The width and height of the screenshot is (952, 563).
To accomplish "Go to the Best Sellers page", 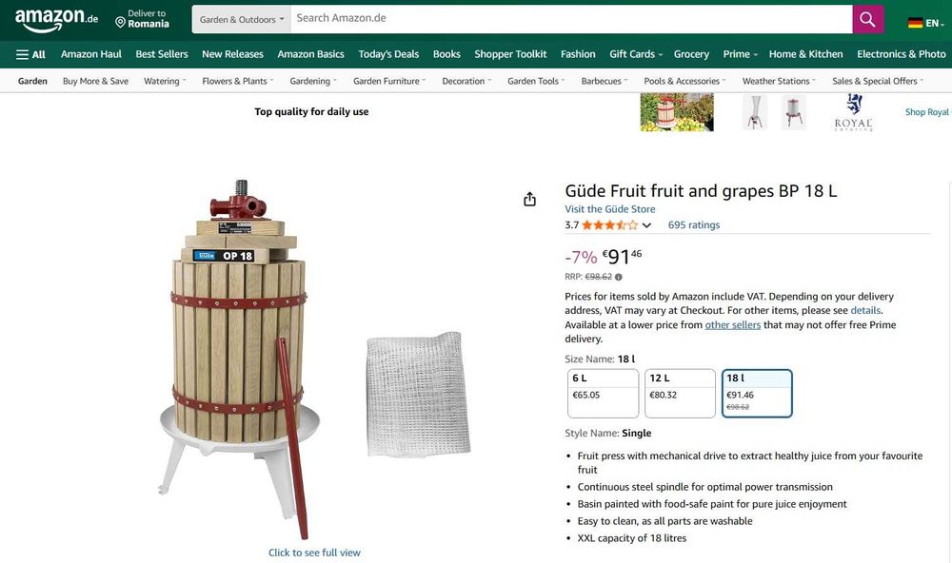I will tap(162, 54).
